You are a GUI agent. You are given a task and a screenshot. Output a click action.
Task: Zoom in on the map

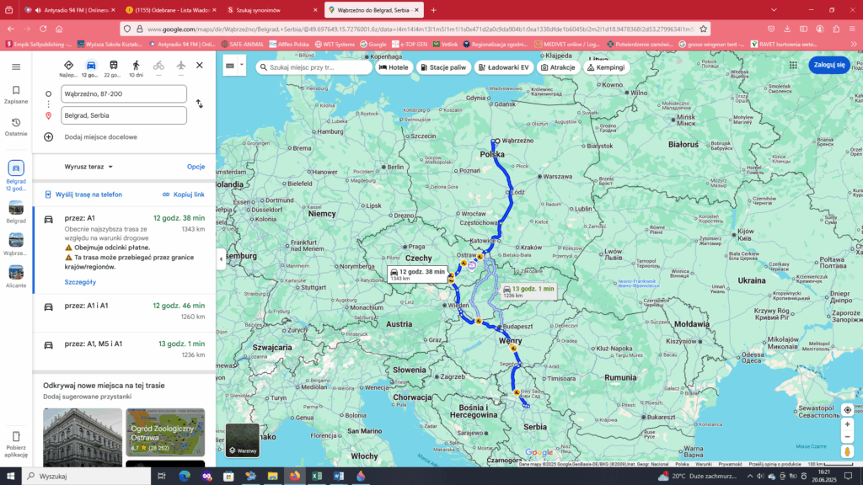pos(848,424)
